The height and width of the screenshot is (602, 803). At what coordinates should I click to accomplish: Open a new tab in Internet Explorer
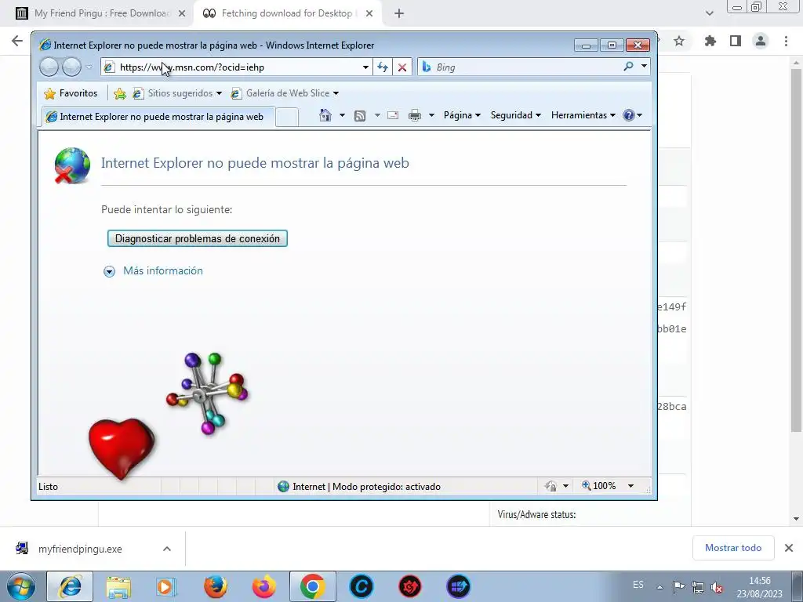click(x=287, y=118)
